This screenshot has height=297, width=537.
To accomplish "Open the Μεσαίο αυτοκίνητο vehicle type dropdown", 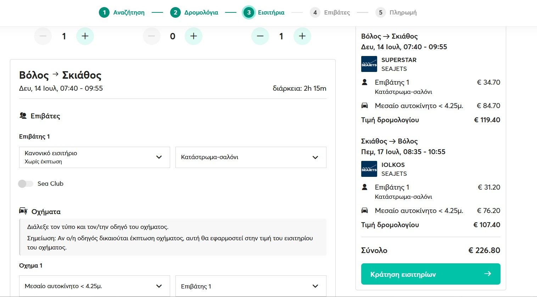I will coord(94,286).
